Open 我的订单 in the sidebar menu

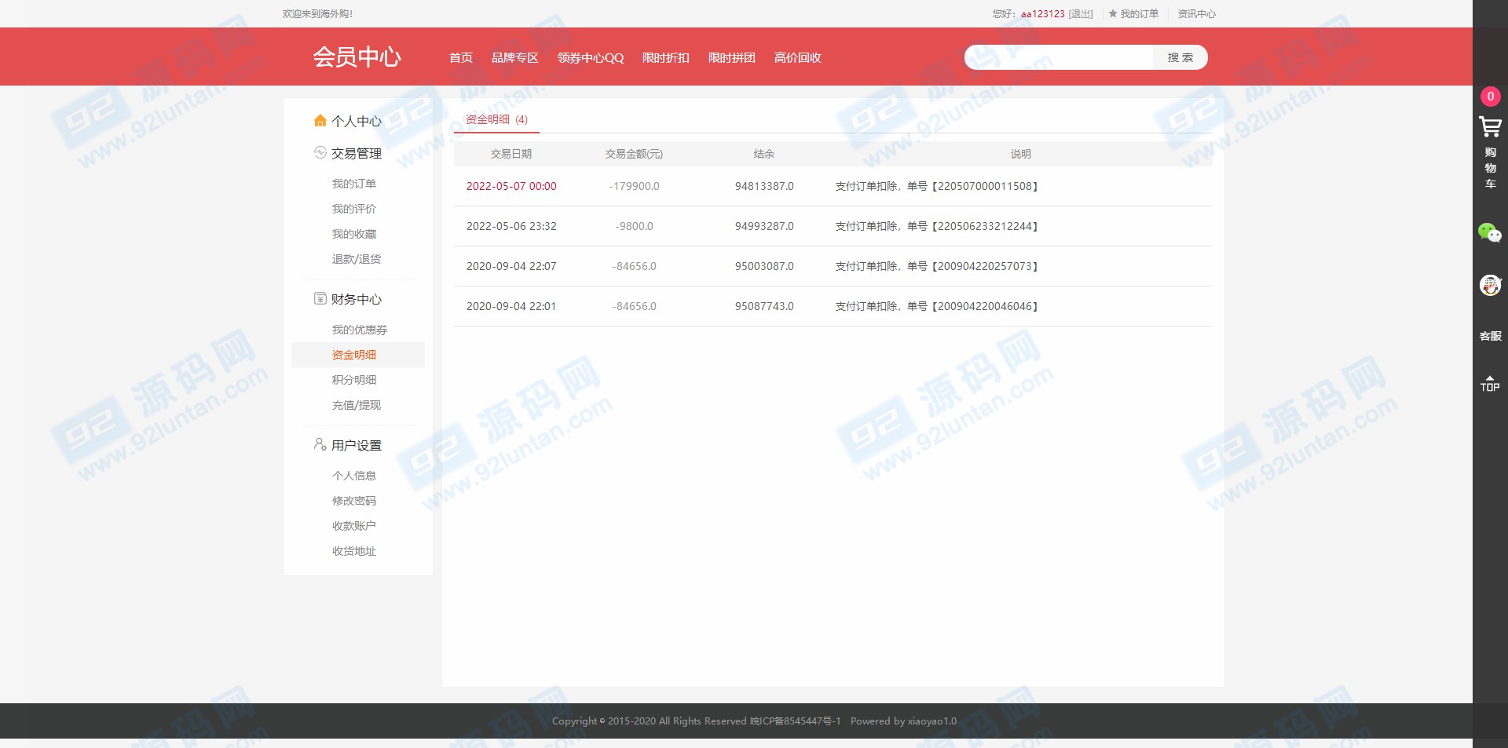pos(354,184)
